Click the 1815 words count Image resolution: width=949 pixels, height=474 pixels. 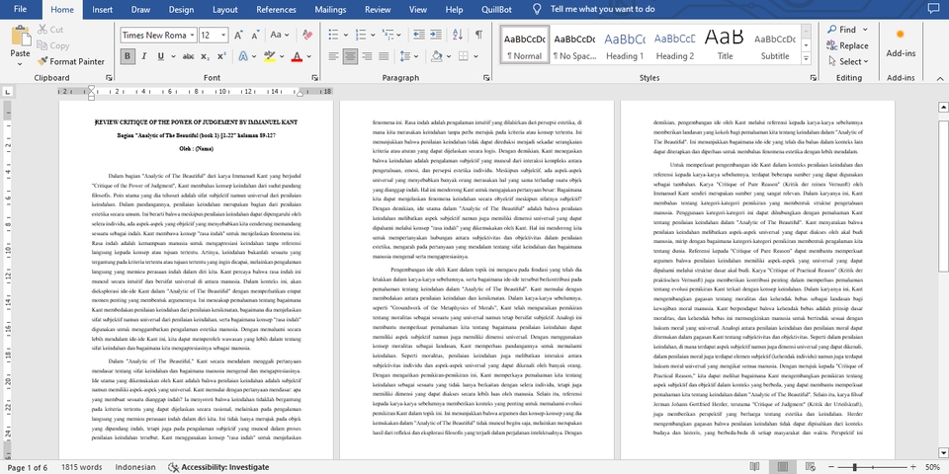(81, 467)
